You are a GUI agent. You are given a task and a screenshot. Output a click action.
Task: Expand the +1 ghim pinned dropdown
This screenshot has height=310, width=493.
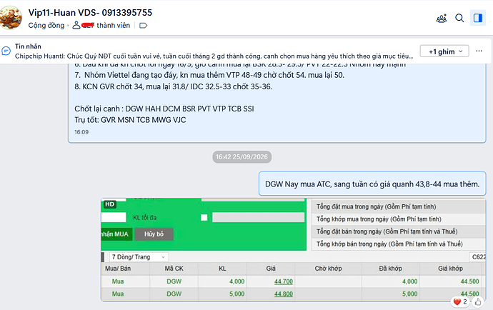coord(444,51)
